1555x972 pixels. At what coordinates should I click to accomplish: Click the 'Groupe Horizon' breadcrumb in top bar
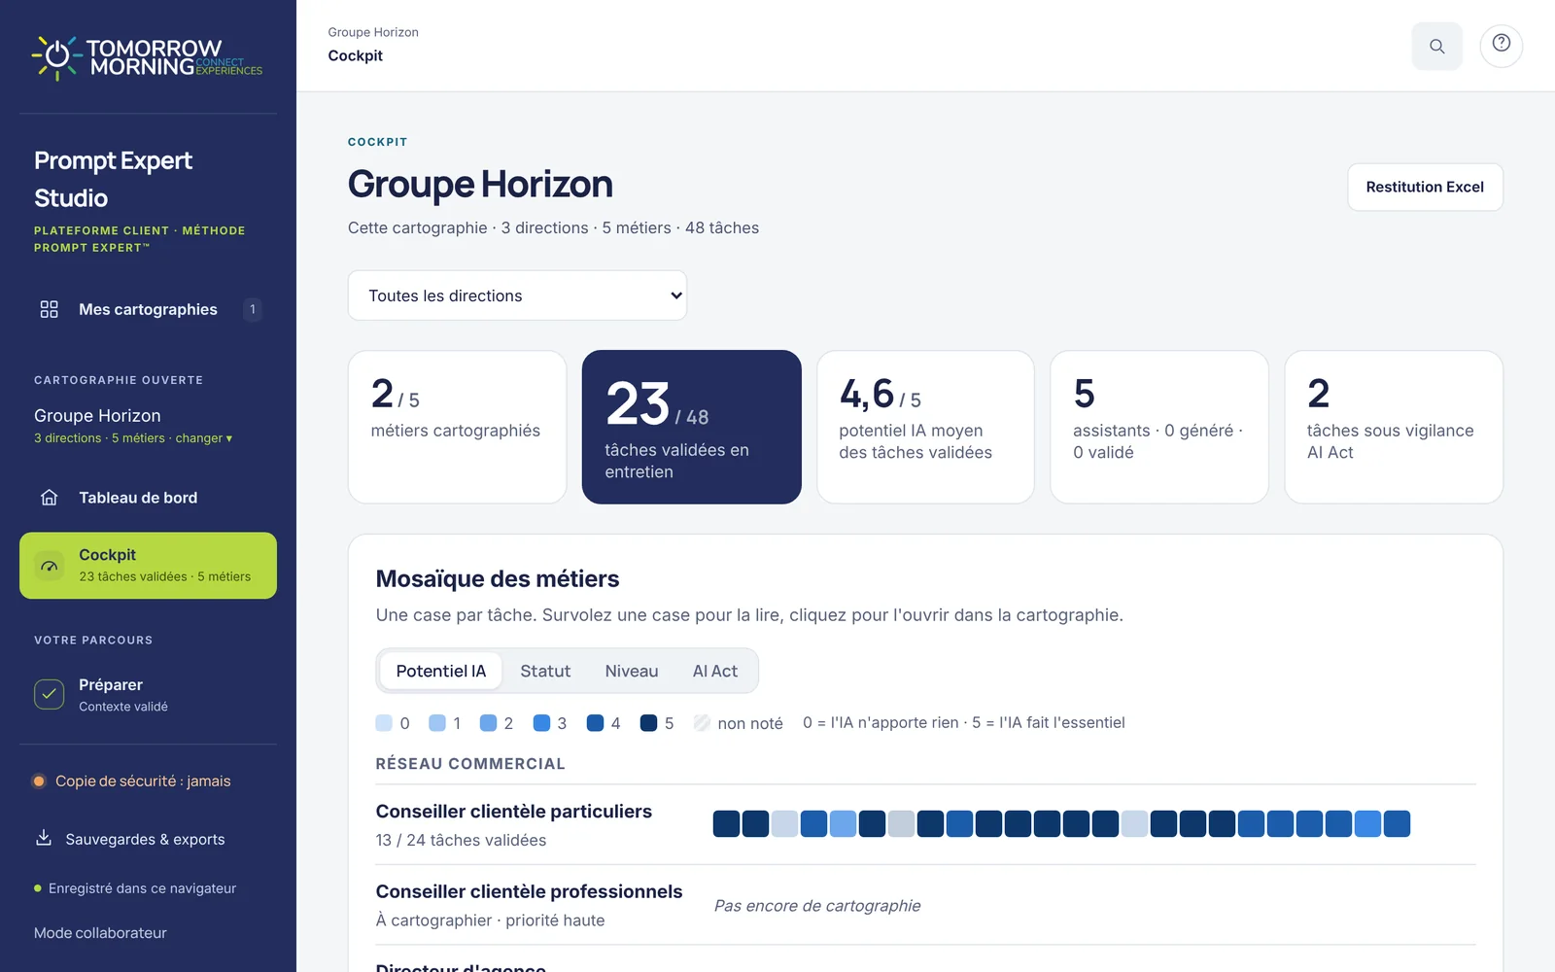coord(373,32)
